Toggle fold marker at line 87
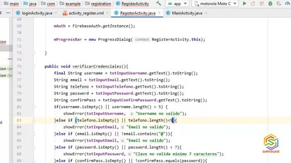This screenshot has height=163, width=291. tap(33, 147)
